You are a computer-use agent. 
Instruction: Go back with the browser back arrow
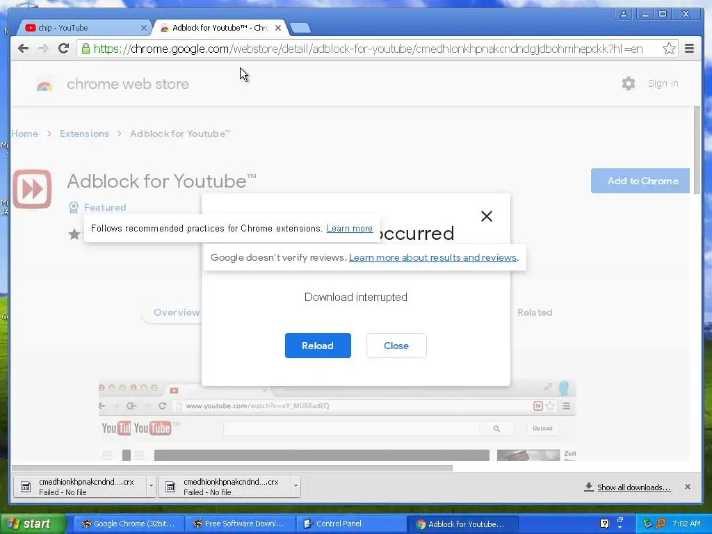click(23, 49)
